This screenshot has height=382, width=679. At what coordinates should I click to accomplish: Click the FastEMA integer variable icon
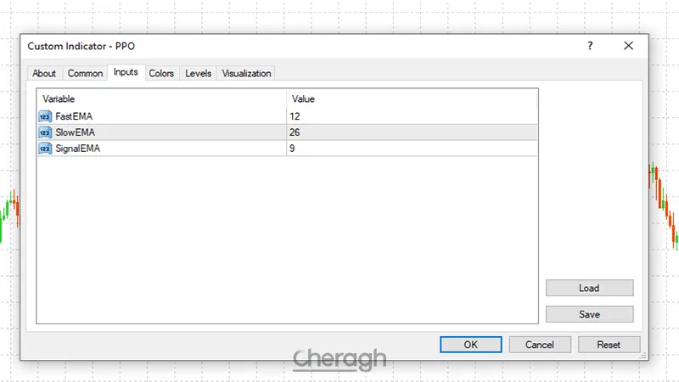(45, 116)
